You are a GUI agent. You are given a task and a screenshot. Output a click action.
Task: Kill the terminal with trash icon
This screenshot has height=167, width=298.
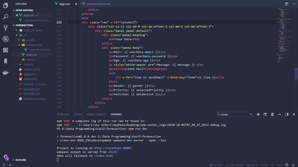[272, 115]
